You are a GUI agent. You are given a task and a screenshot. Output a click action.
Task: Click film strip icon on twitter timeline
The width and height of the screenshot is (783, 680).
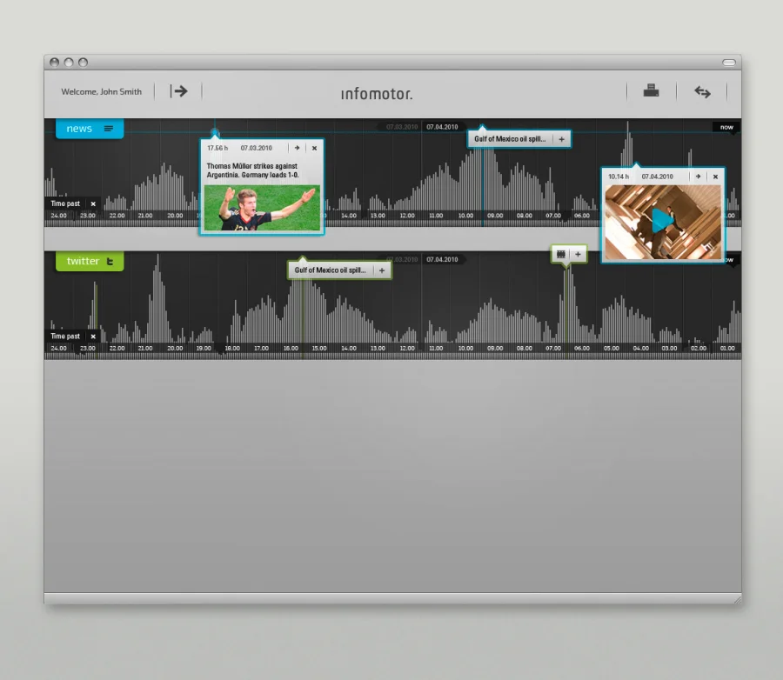point(561,254)
